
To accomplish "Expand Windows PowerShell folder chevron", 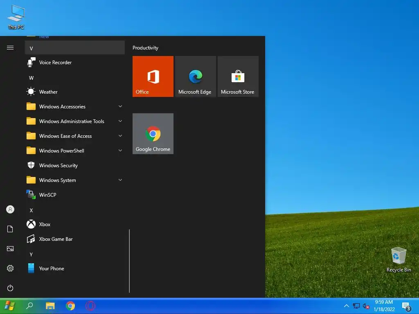I will pos(120,150).
